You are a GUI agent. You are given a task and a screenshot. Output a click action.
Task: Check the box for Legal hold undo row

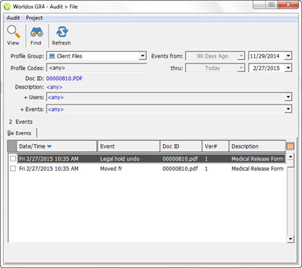click(x=13, y=158)
